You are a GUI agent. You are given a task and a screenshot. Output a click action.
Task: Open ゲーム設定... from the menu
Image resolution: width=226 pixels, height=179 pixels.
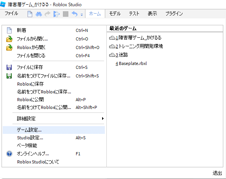(54, 130)
